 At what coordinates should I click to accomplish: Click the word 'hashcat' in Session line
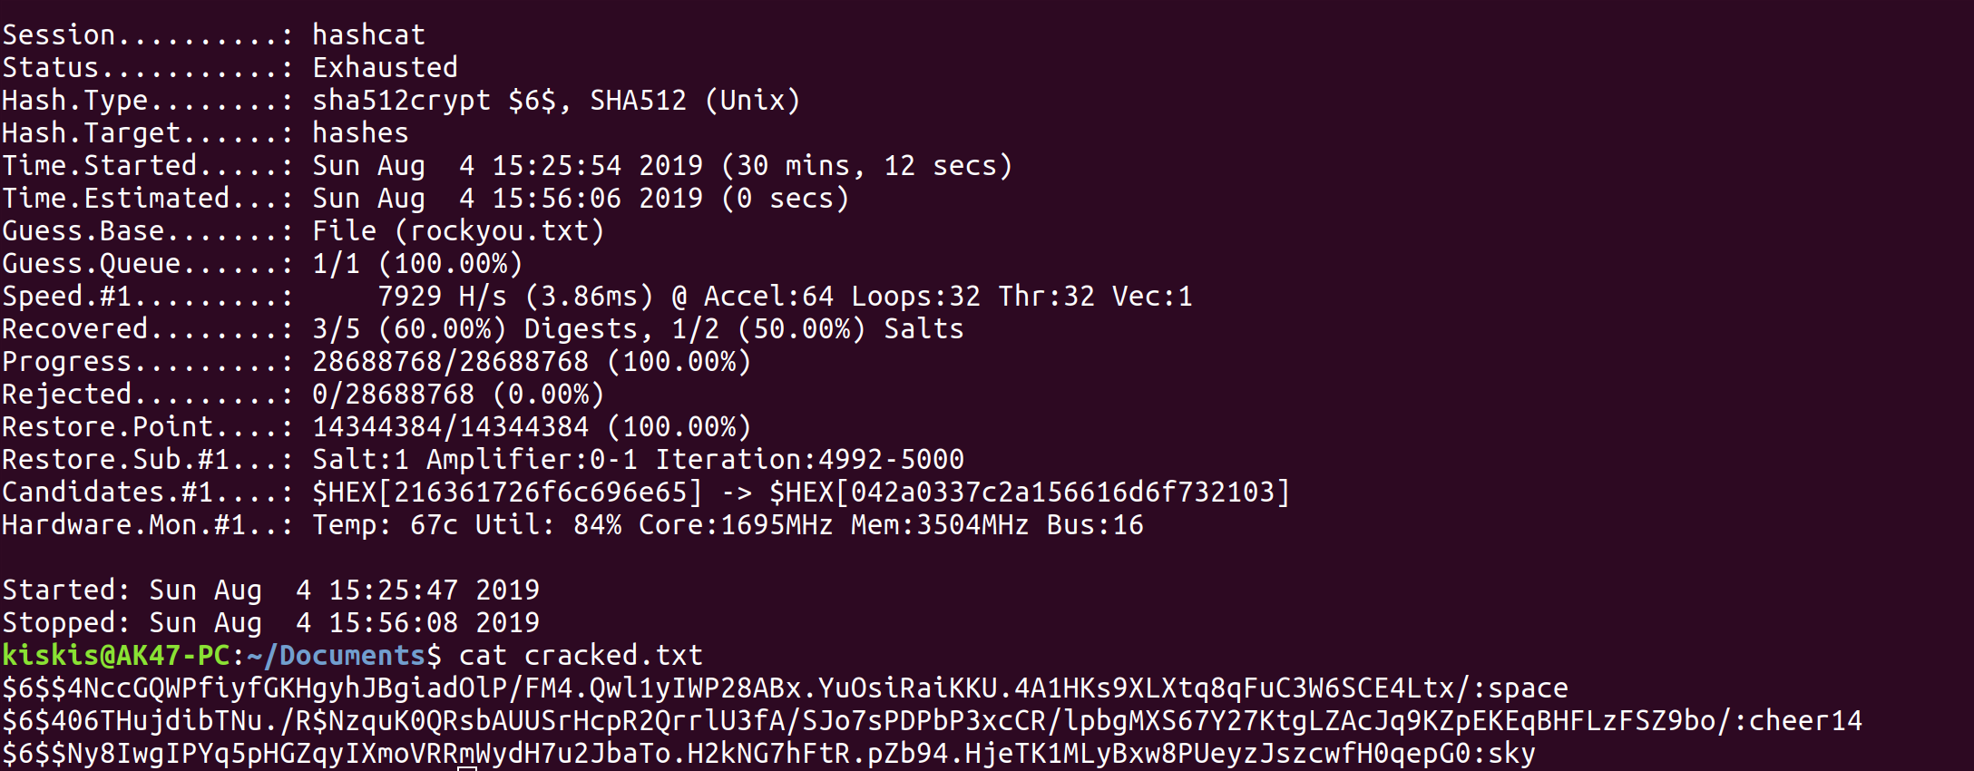(368, 35)
